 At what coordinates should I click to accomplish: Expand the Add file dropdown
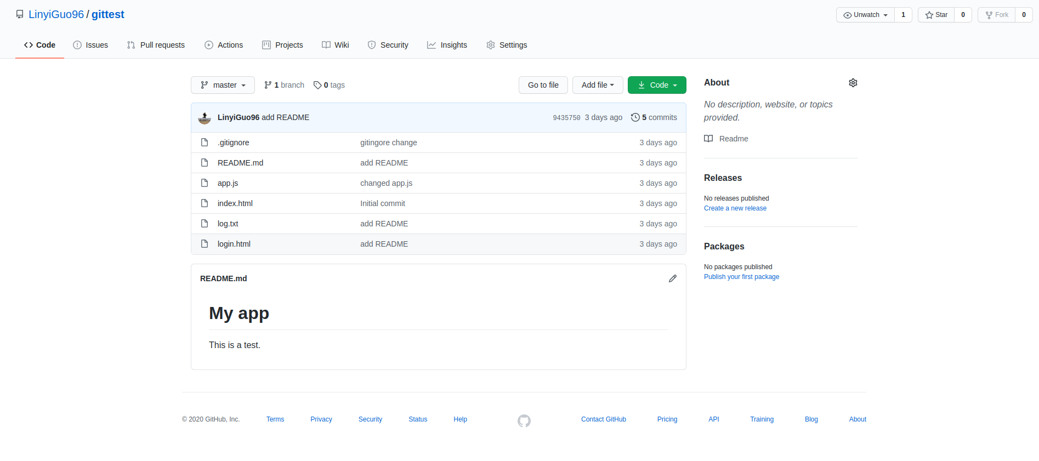pos(598,85)
